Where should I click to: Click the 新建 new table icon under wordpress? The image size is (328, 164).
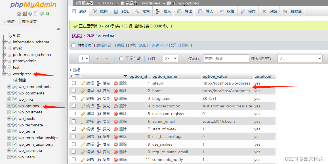point(15,80)
